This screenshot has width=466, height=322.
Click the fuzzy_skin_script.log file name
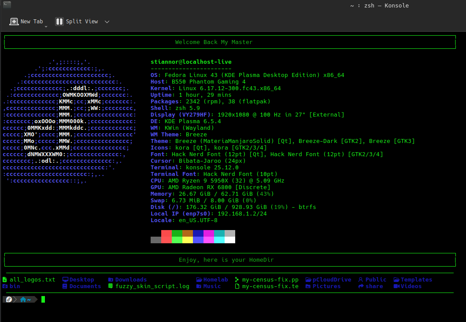point(152,286)
